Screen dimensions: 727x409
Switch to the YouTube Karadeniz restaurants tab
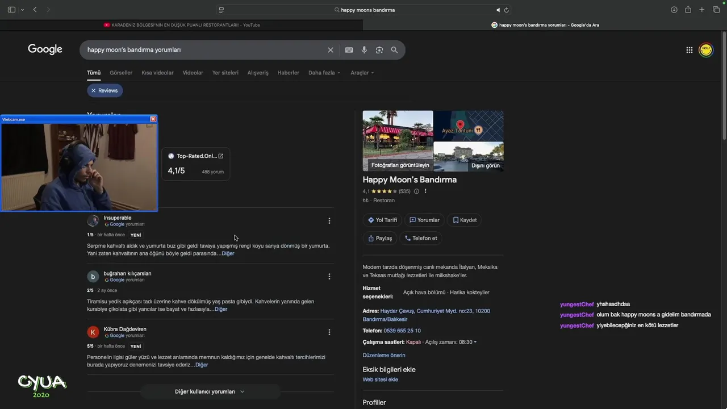coord(182,25)
